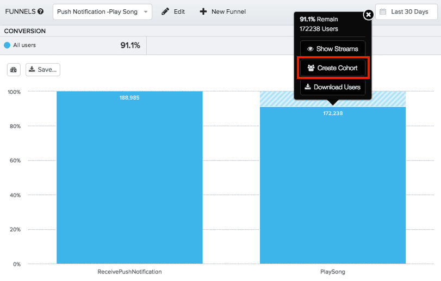Click the ReceivePushNotification bar

click(x=129, y=180)
